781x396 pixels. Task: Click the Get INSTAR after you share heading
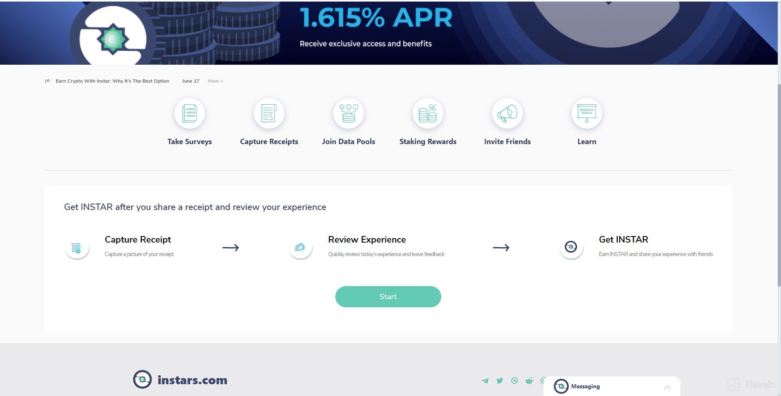click(195, 207)
